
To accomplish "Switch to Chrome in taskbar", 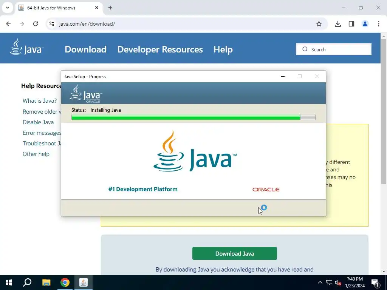I will (x=65, y=282).
